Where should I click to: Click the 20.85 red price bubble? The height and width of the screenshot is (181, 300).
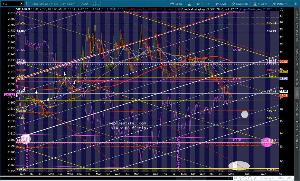284,62
